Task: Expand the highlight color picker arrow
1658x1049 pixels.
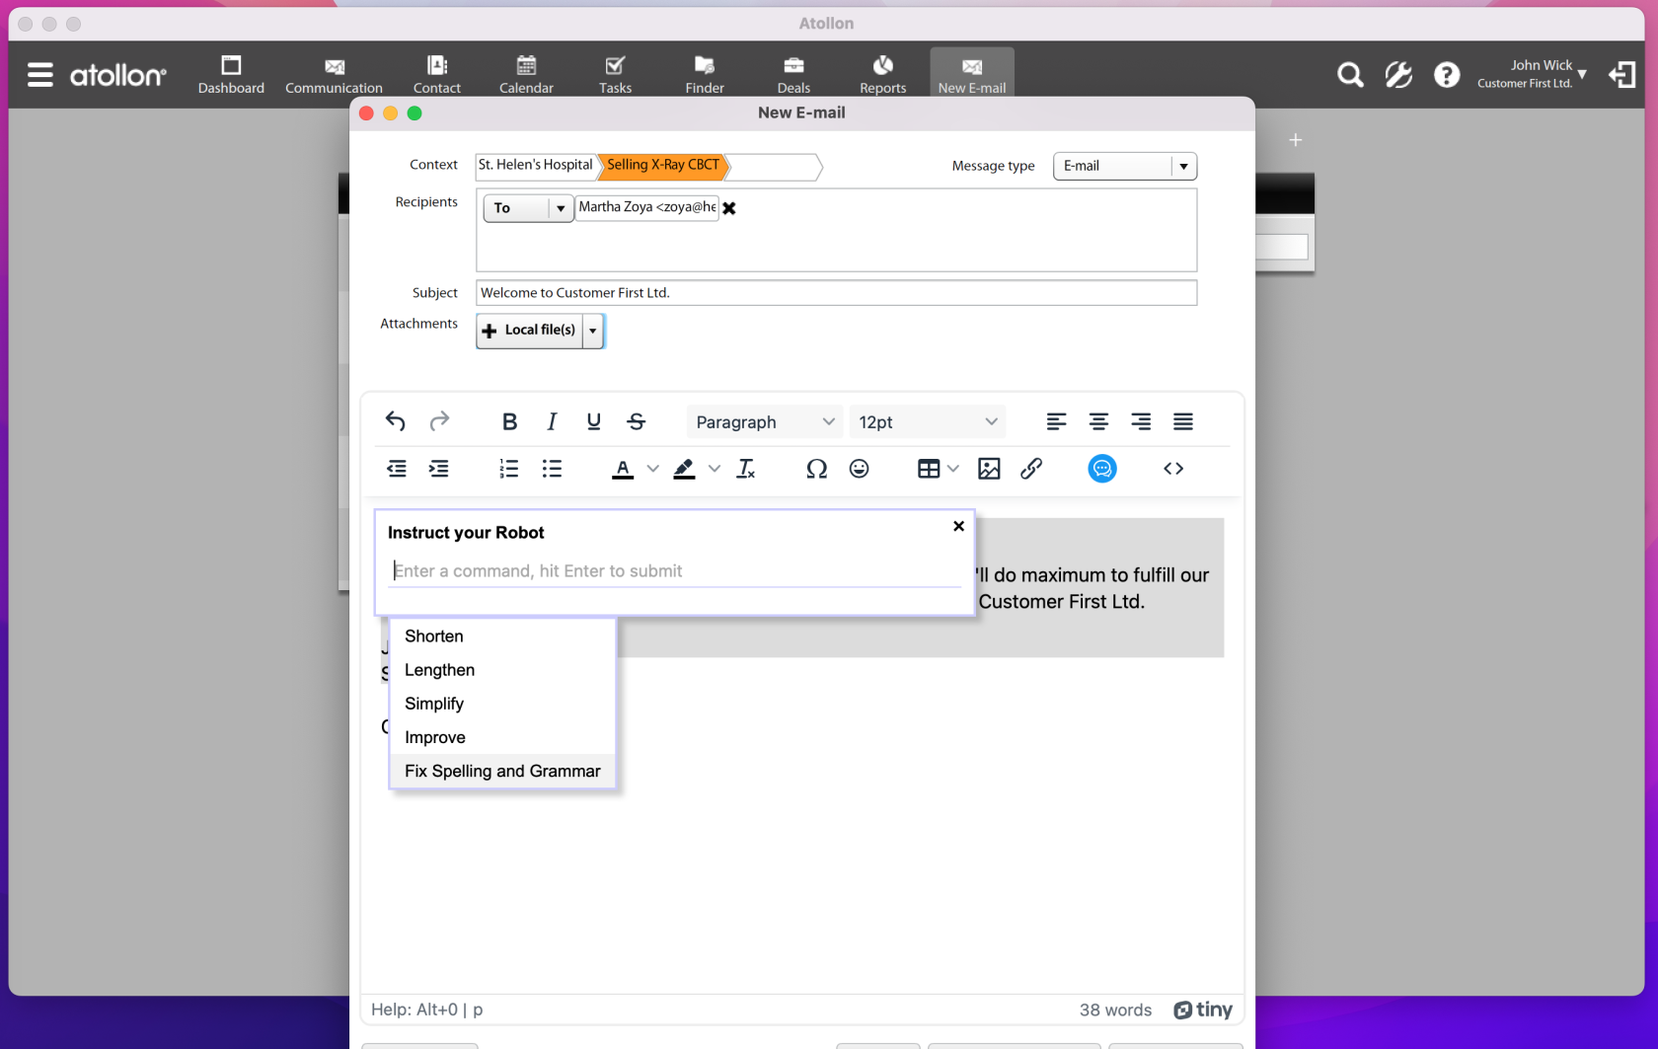Action: 714,469
